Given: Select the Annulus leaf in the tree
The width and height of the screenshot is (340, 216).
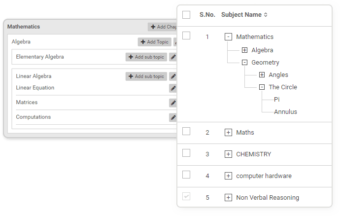Looking at the screenshot, I should pos(285,112).
